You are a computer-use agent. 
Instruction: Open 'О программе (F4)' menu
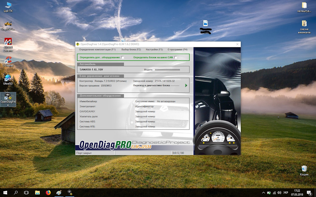tap(177, 50)
